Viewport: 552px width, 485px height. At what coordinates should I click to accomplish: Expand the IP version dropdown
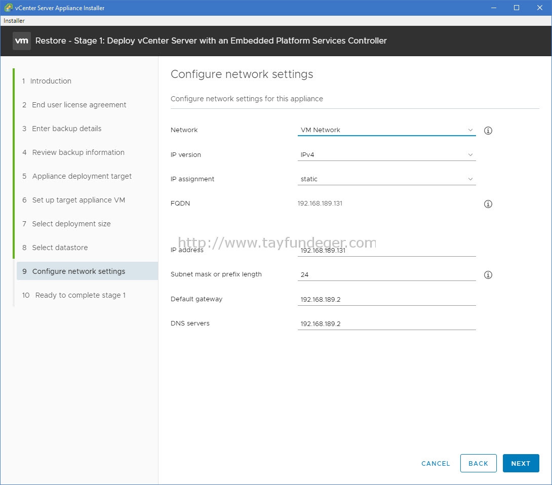coord(386,154)
